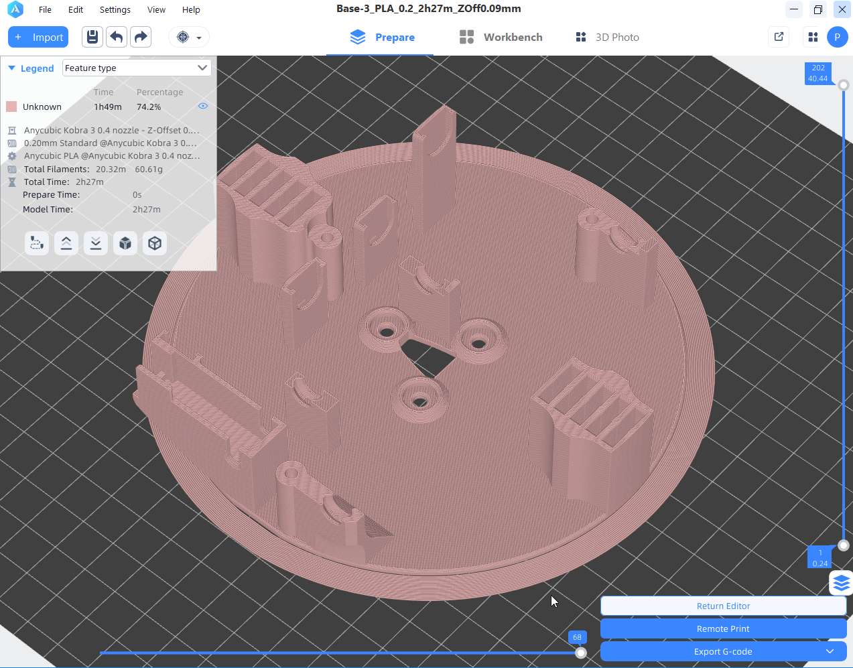
Task: Click the solid cube view icon
Action: 125,243
